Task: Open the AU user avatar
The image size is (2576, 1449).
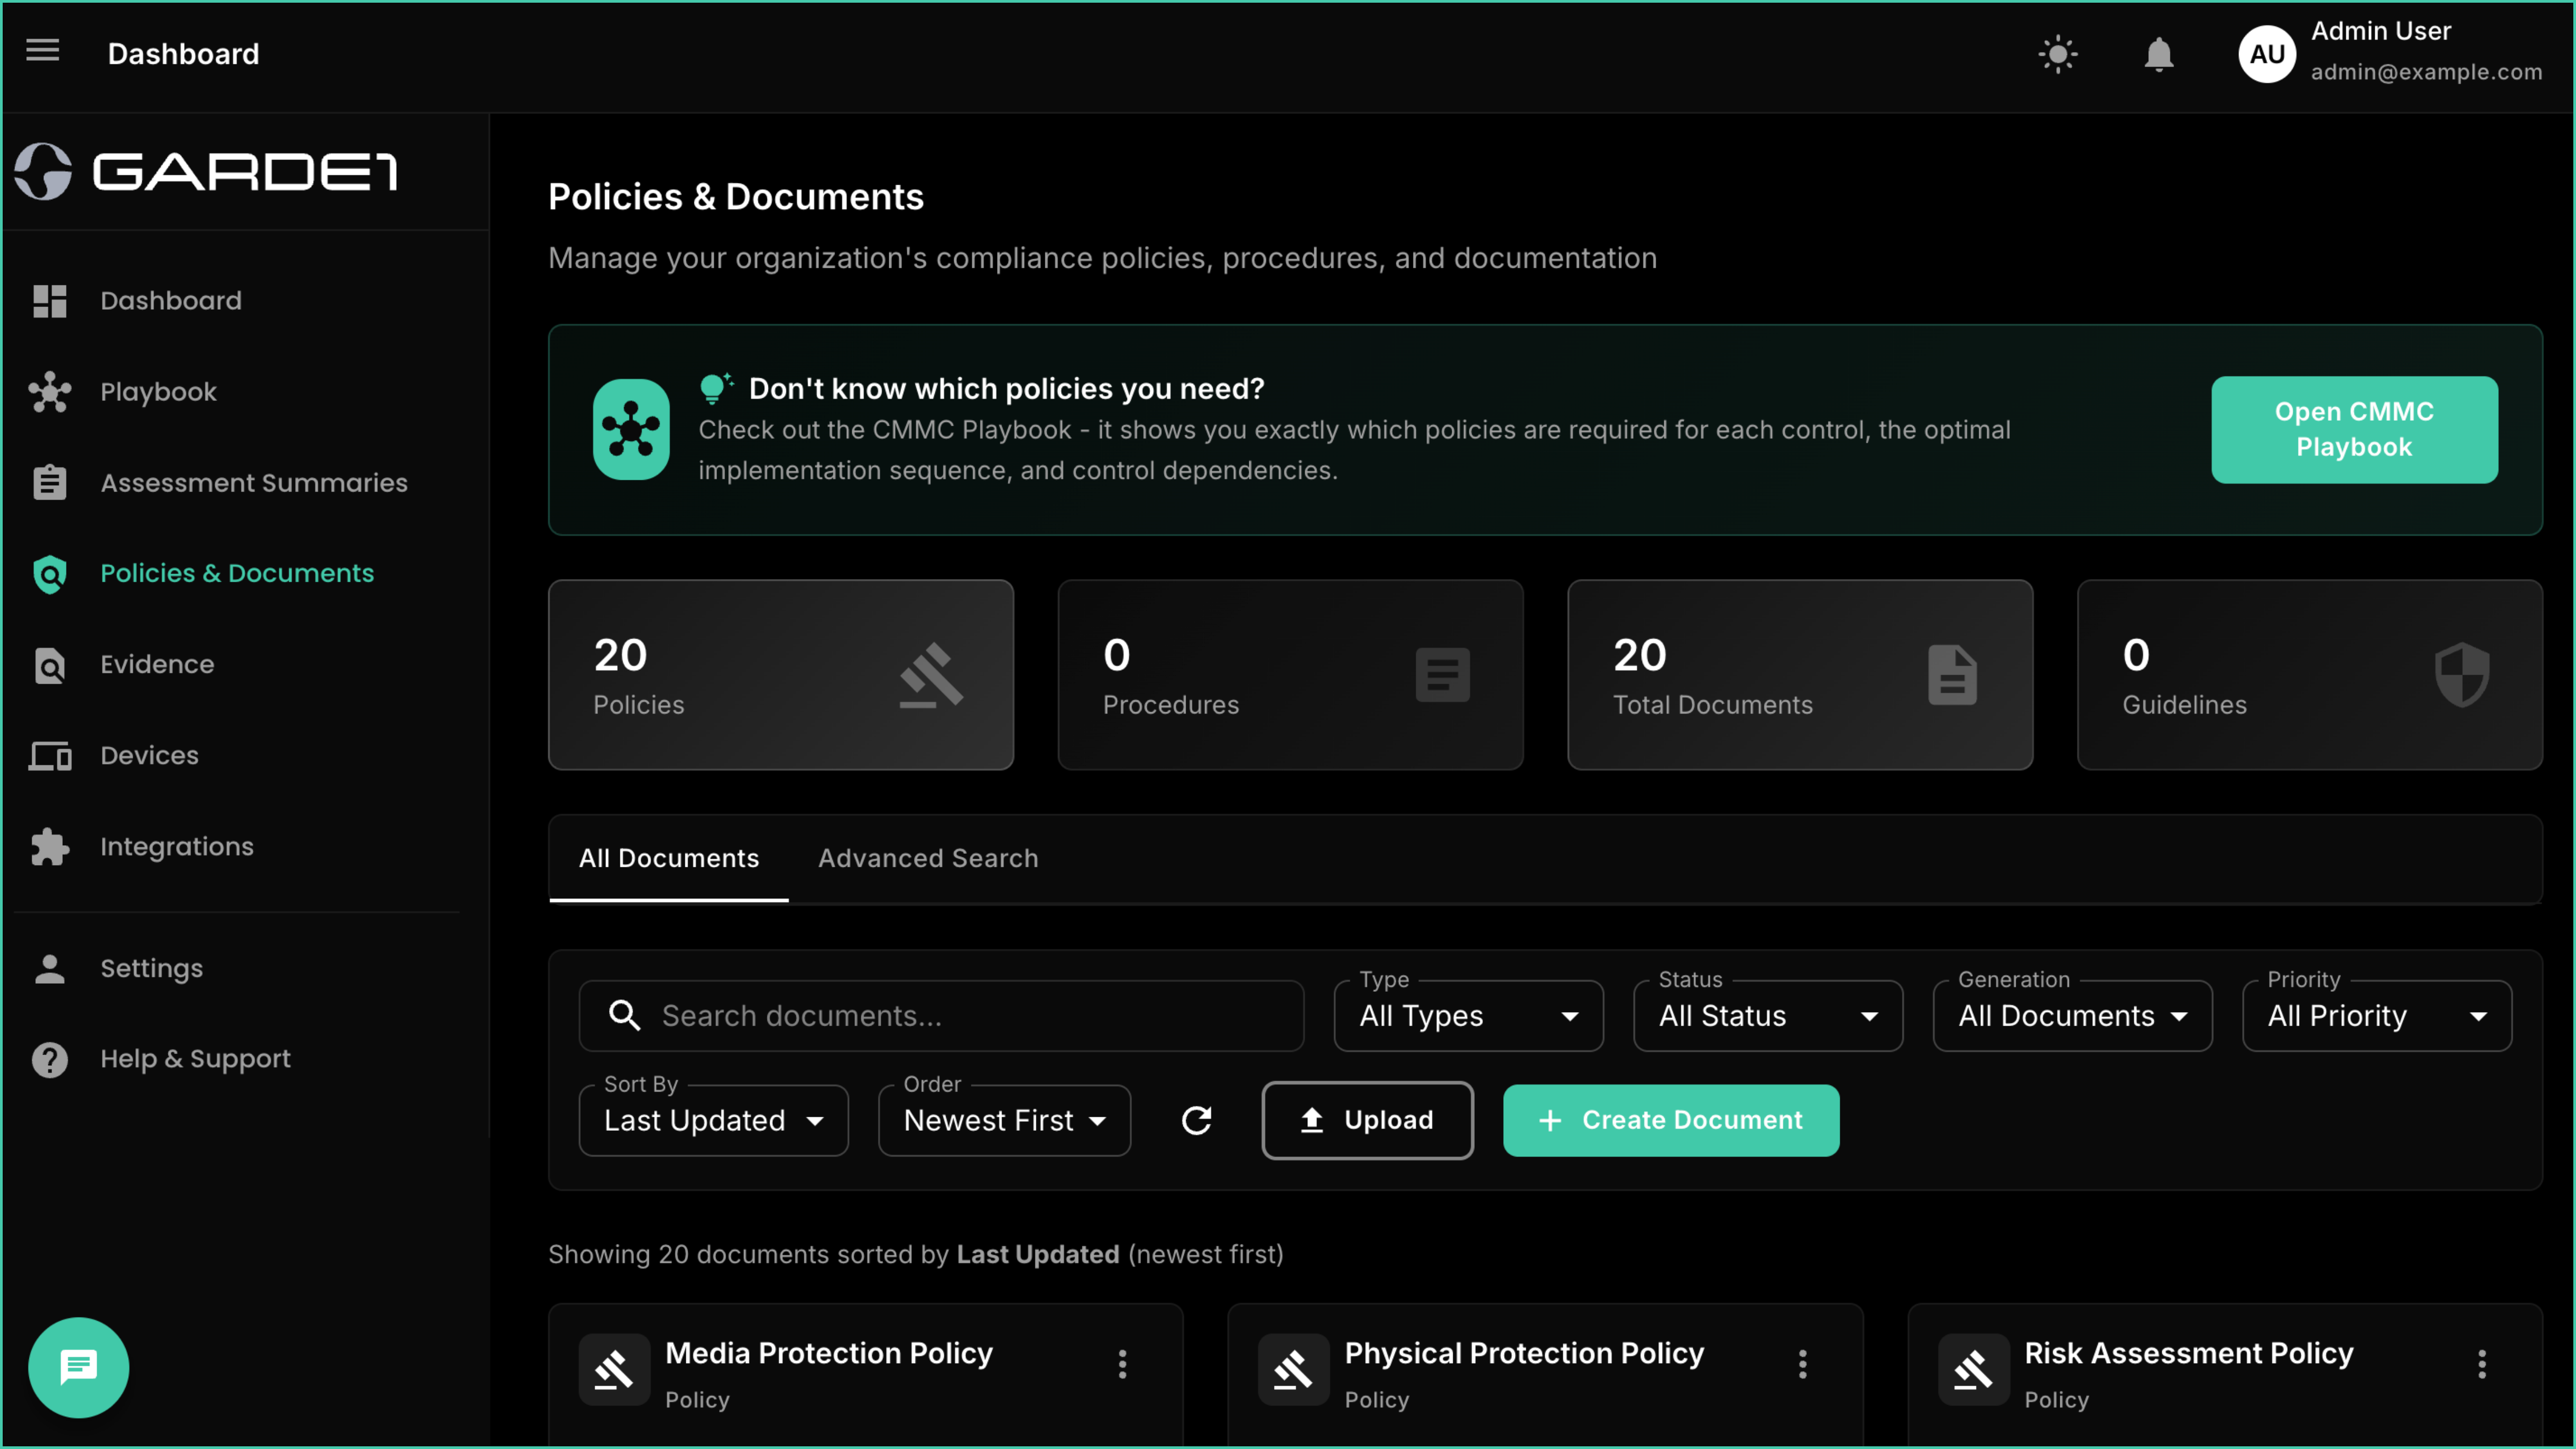Action: pyautogui.click(x=2266, y=54)
